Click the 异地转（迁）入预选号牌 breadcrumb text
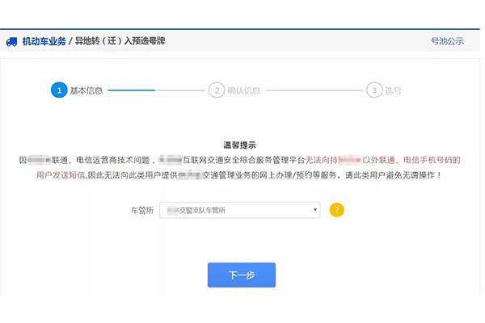The image size is (485, 323). click(120, 41)
